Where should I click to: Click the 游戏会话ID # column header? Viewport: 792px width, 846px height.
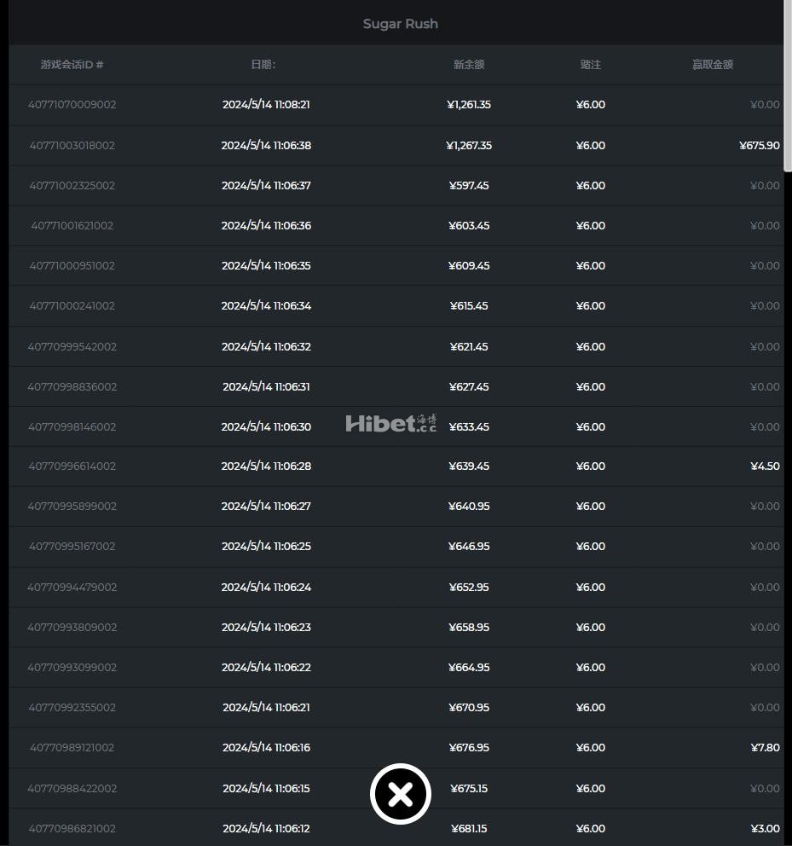pyautogui.click(x=72, y=65)
